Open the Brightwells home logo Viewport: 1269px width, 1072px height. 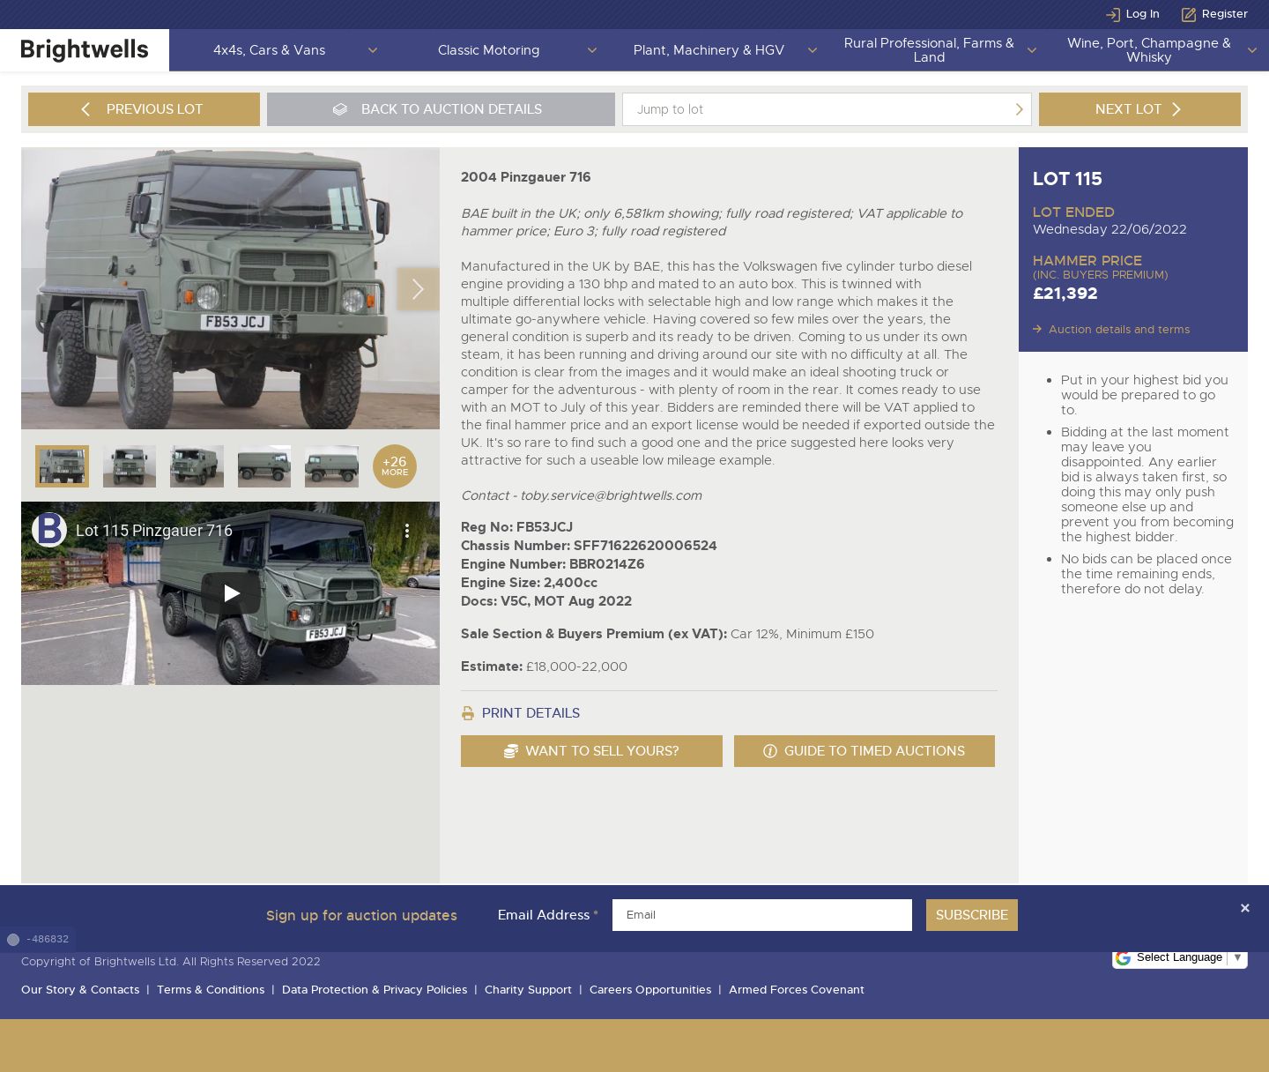pyautogui.click(x=85, y=50)
